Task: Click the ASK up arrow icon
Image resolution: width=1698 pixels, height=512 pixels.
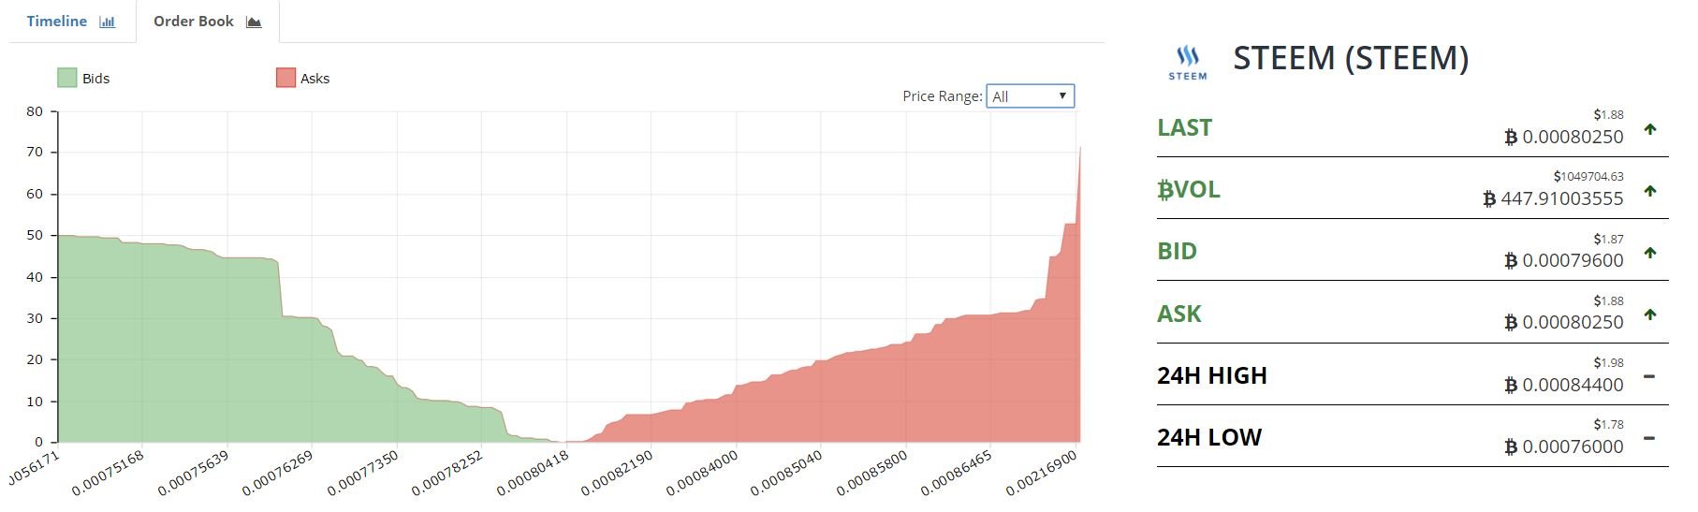Action: pyautogui.click(x=1649, y=315)
